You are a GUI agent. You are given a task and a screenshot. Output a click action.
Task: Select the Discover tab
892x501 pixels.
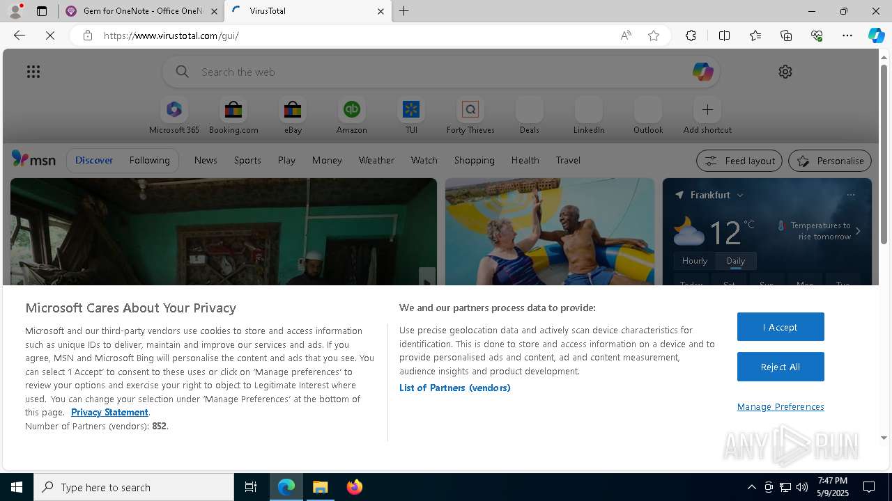pyautogui.click(x=94, y=160)
